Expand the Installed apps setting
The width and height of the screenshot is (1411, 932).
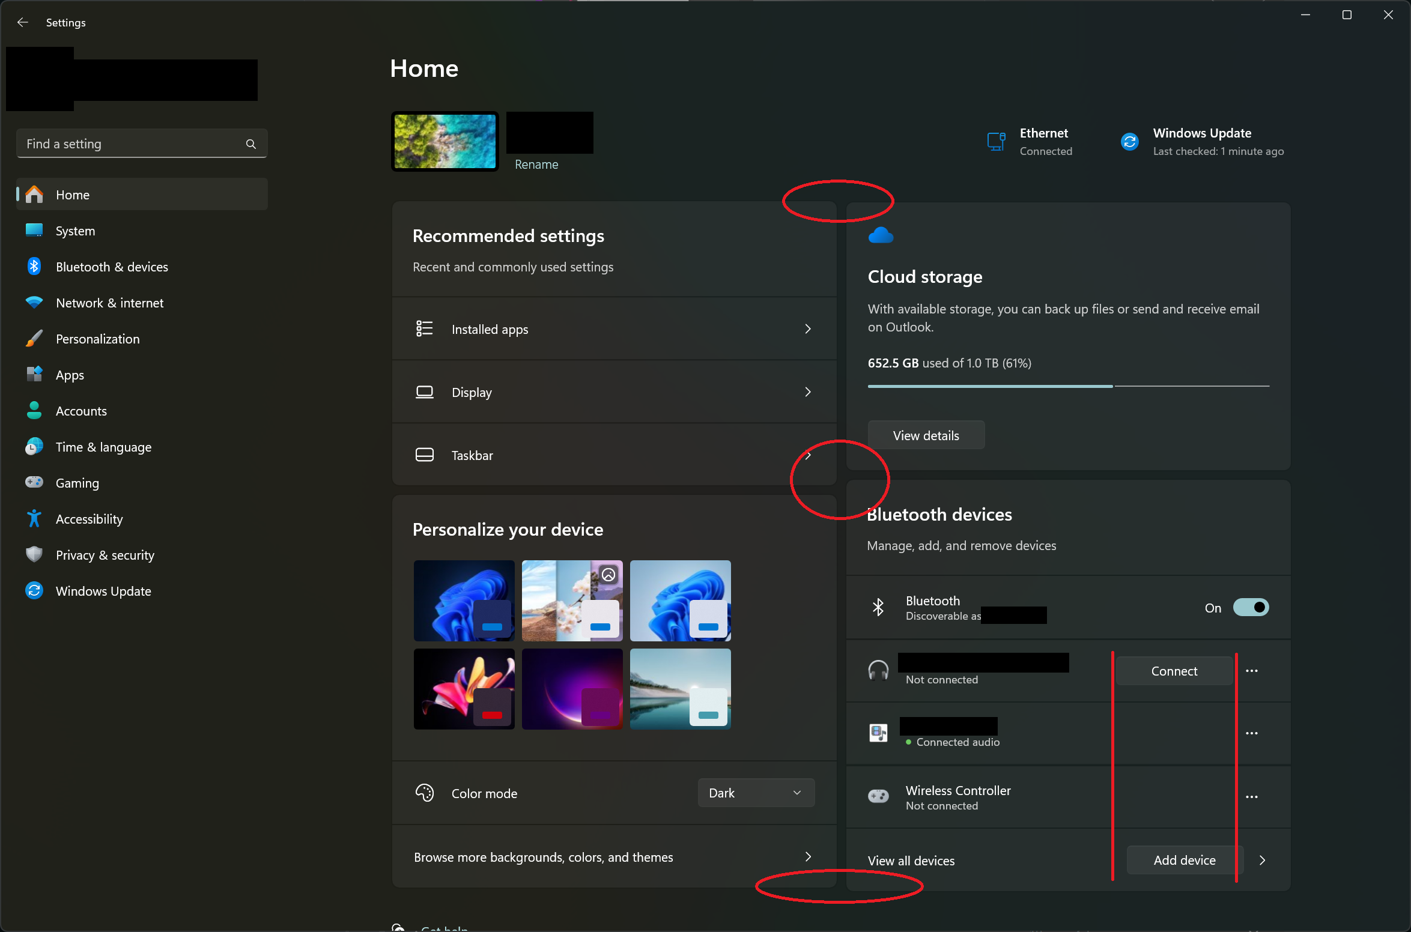[x=807, y=329]
